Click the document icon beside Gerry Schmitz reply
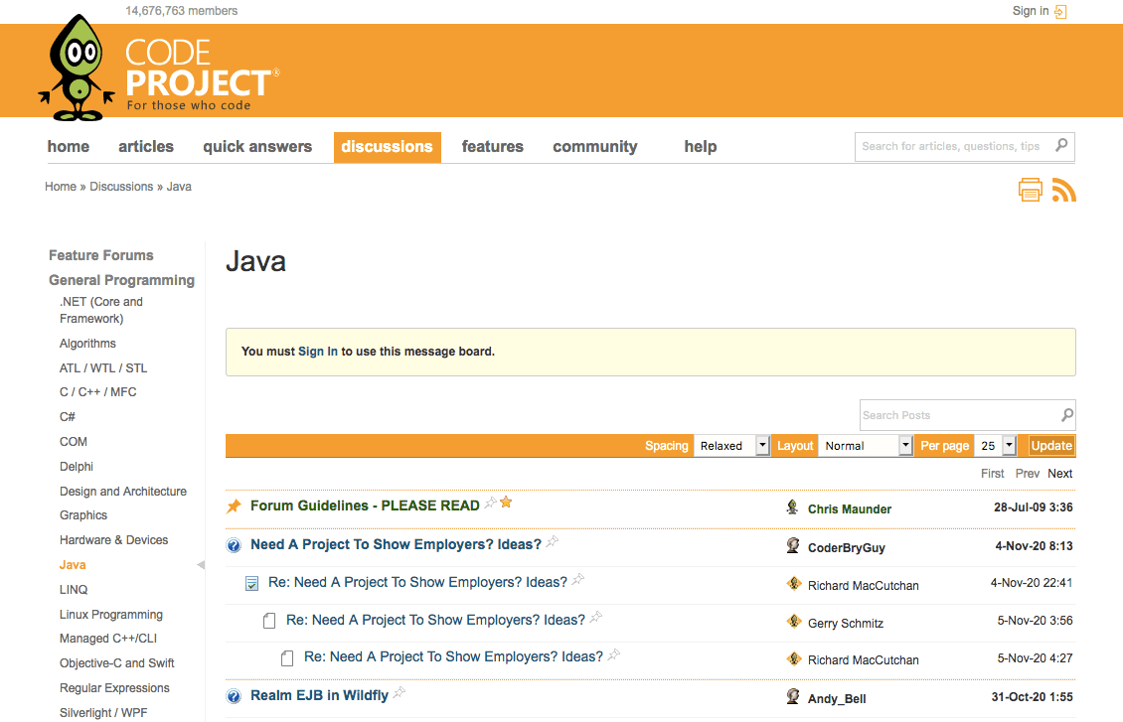The image size is (1123, 722). 269,620
